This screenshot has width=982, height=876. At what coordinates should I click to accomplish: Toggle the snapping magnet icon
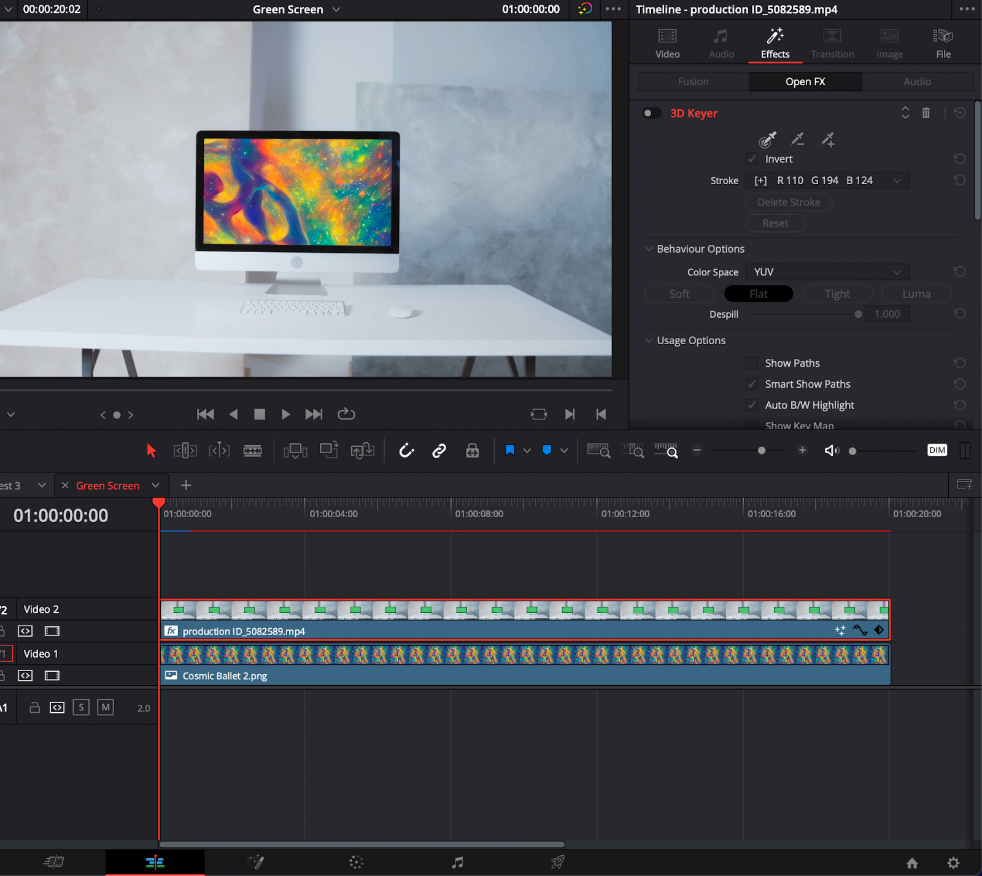406,450
